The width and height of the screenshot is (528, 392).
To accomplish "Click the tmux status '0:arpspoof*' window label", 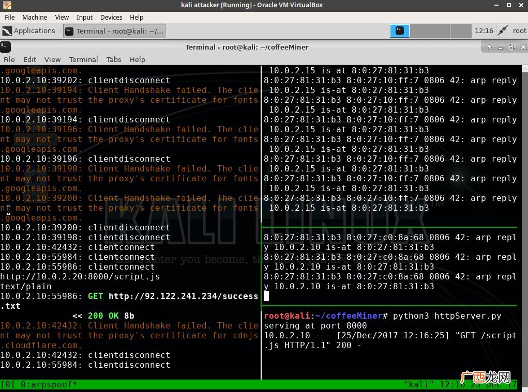I will 49,385.
